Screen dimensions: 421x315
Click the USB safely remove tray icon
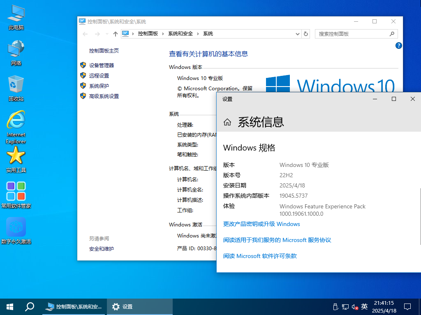(335, 307)
